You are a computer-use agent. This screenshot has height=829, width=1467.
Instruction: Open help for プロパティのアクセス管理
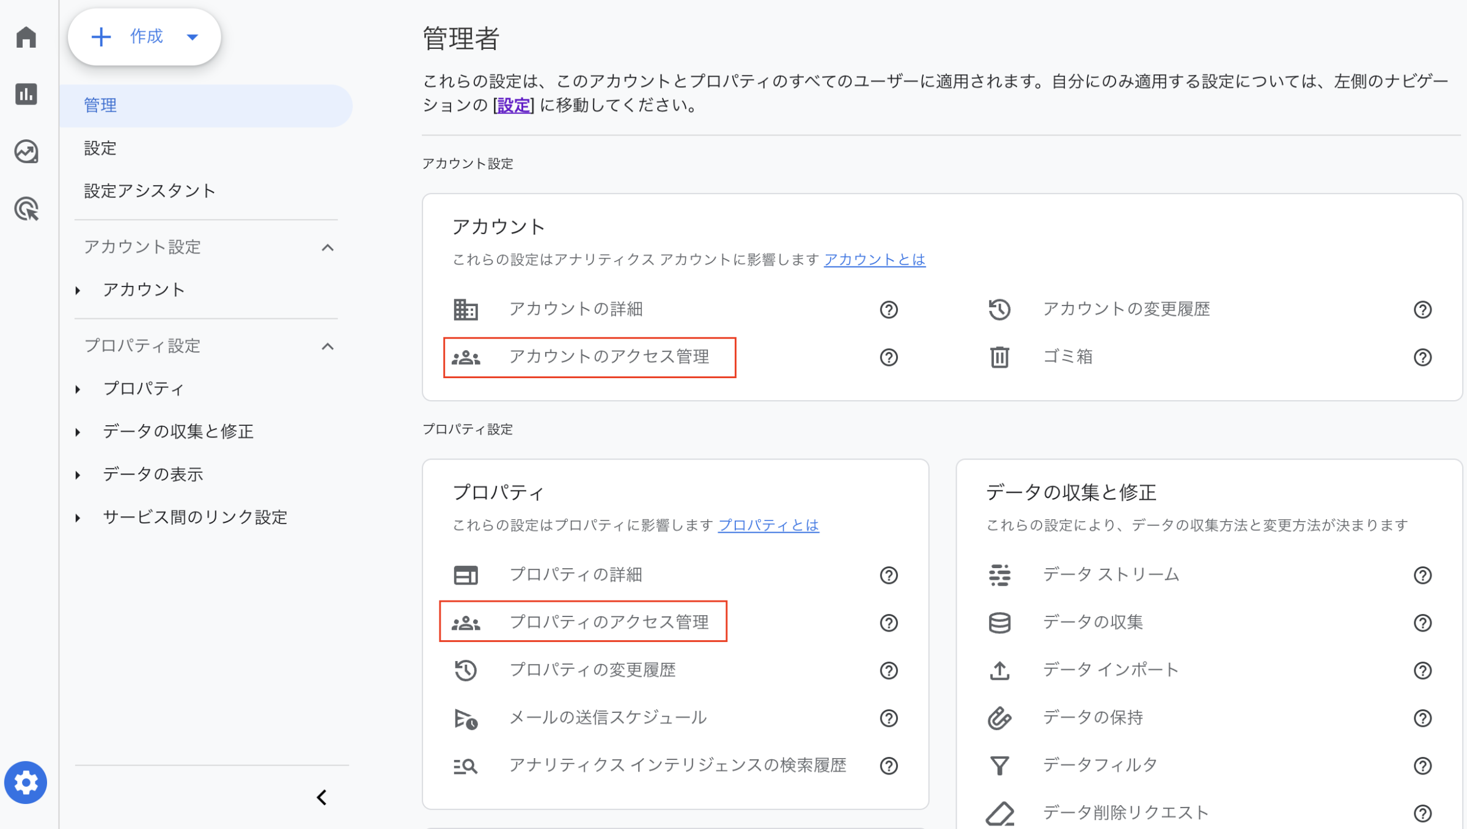pyautogui.click(x=889, y=623)
